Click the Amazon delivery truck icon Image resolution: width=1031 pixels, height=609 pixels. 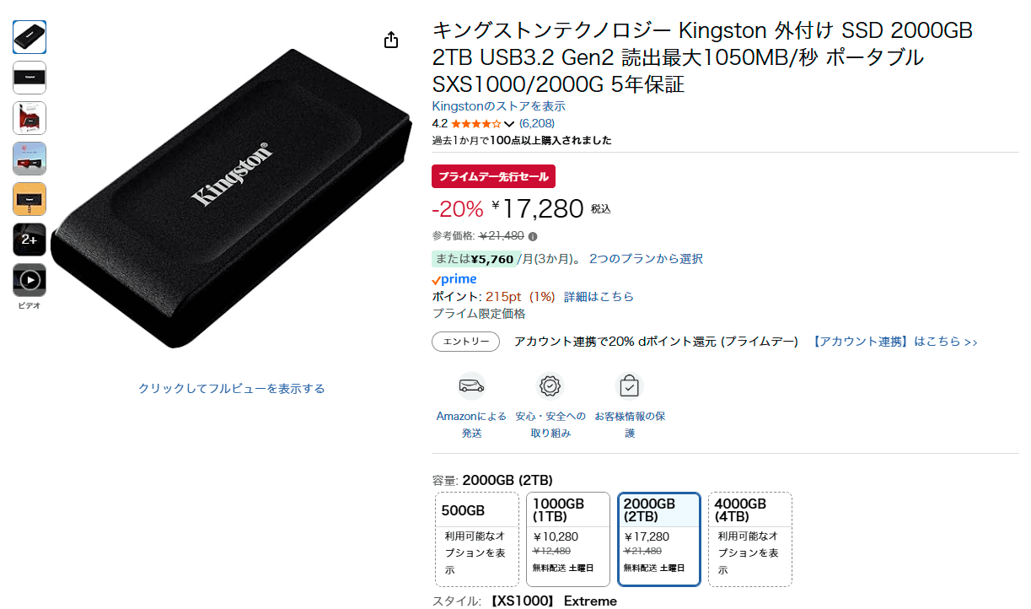[x=471, y=385]
